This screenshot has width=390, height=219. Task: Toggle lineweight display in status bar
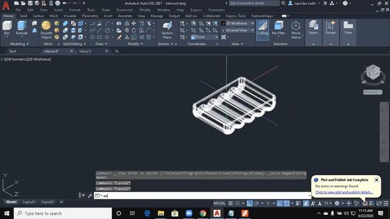[x=298, y=203]
